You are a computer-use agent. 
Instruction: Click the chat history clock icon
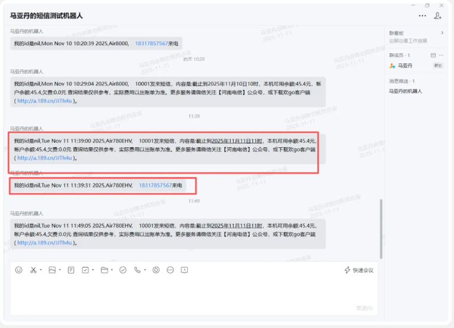[x=184, y=270]
